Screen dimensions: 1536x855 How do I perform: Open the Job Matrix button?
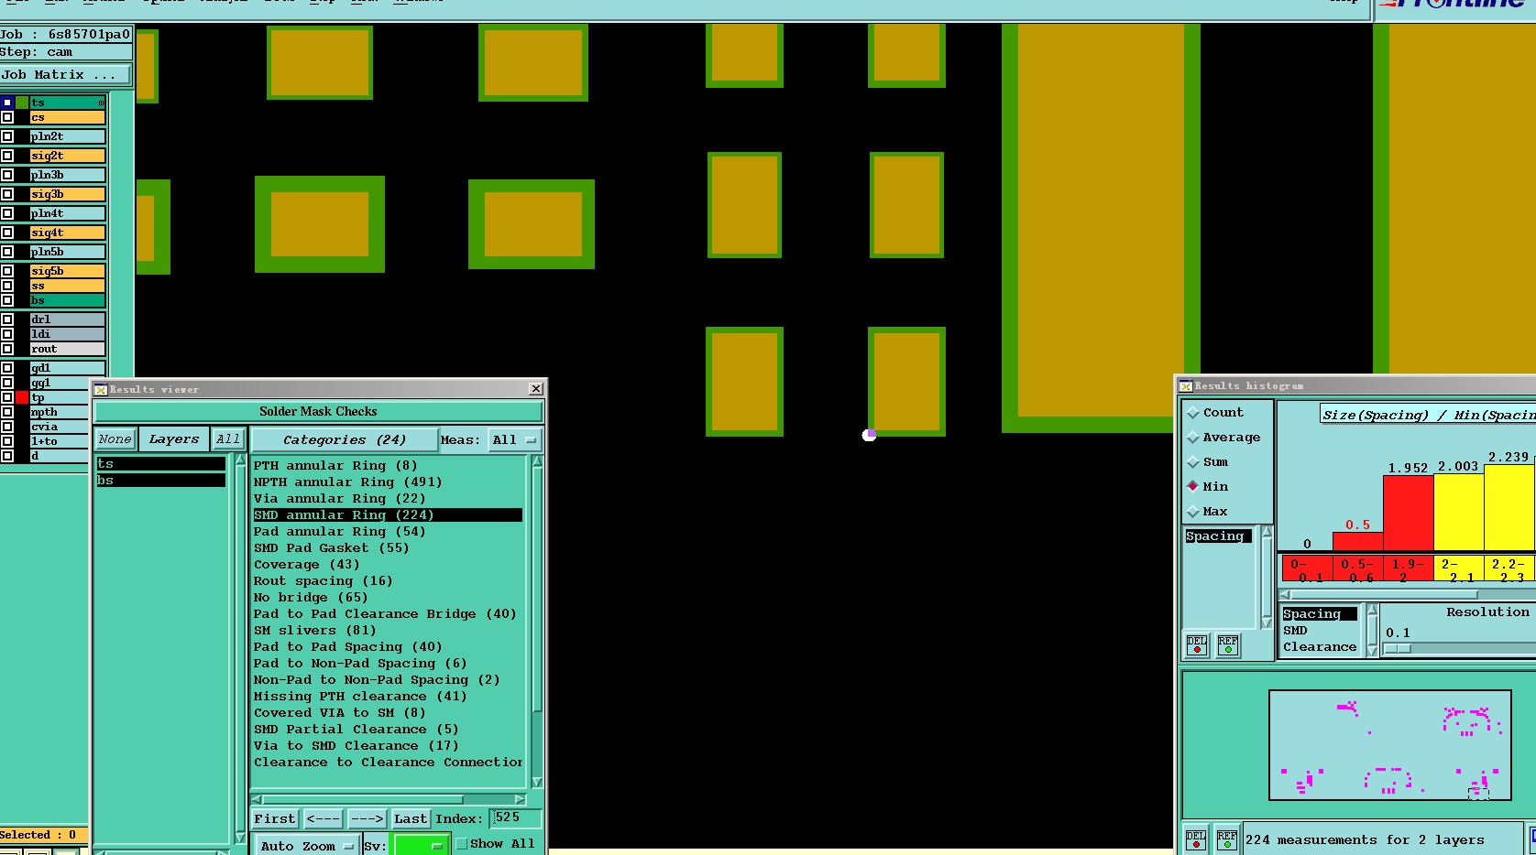click(64, 75)
